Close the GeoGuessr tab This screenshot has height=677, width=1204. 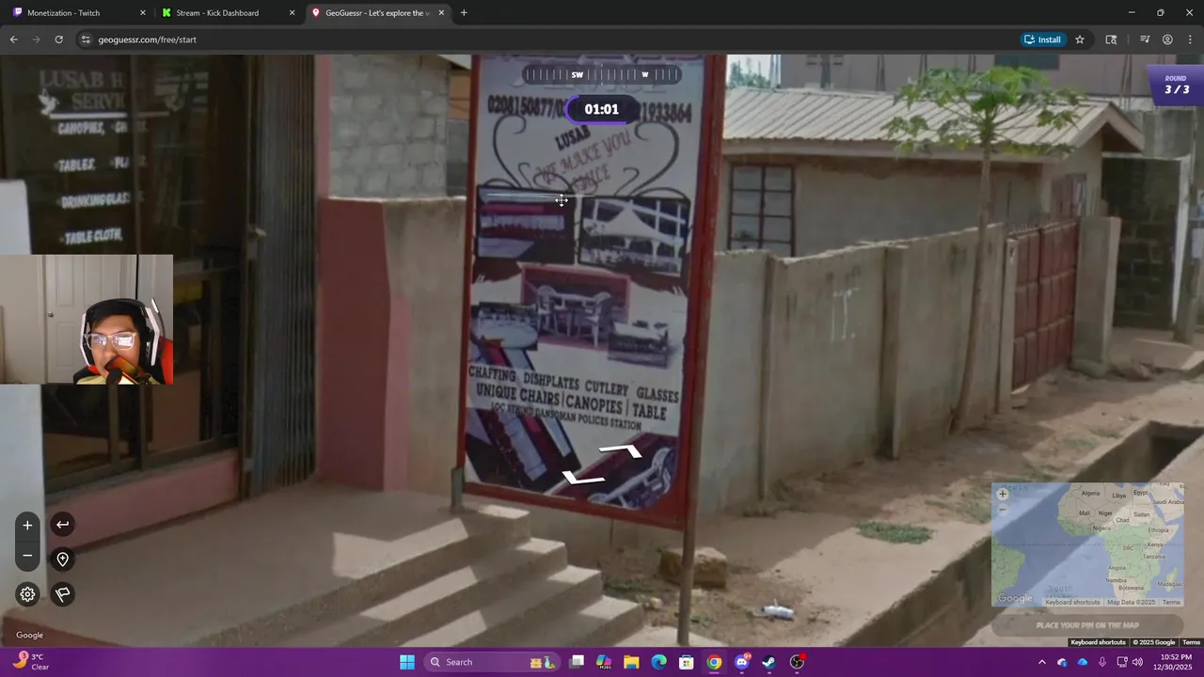442,13
